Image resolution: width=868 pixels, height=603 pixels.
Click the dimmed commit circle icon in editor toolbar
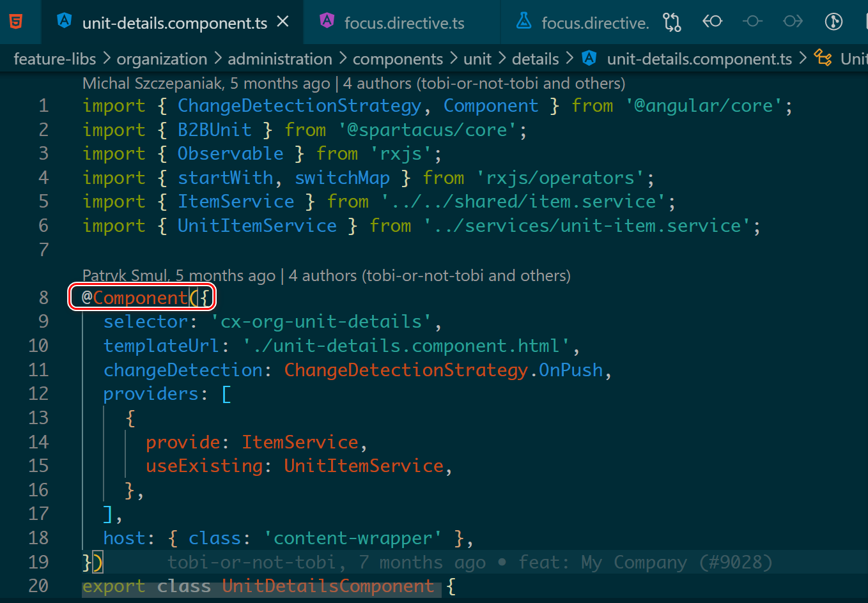752,22
